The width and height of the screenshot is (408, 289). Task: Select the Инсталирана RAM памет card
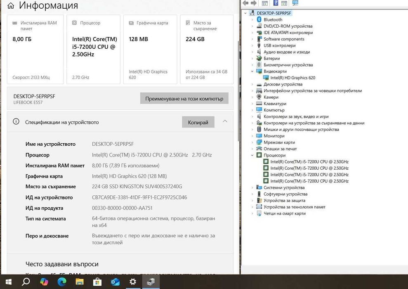pyautogui.click(x=35, y=50)
